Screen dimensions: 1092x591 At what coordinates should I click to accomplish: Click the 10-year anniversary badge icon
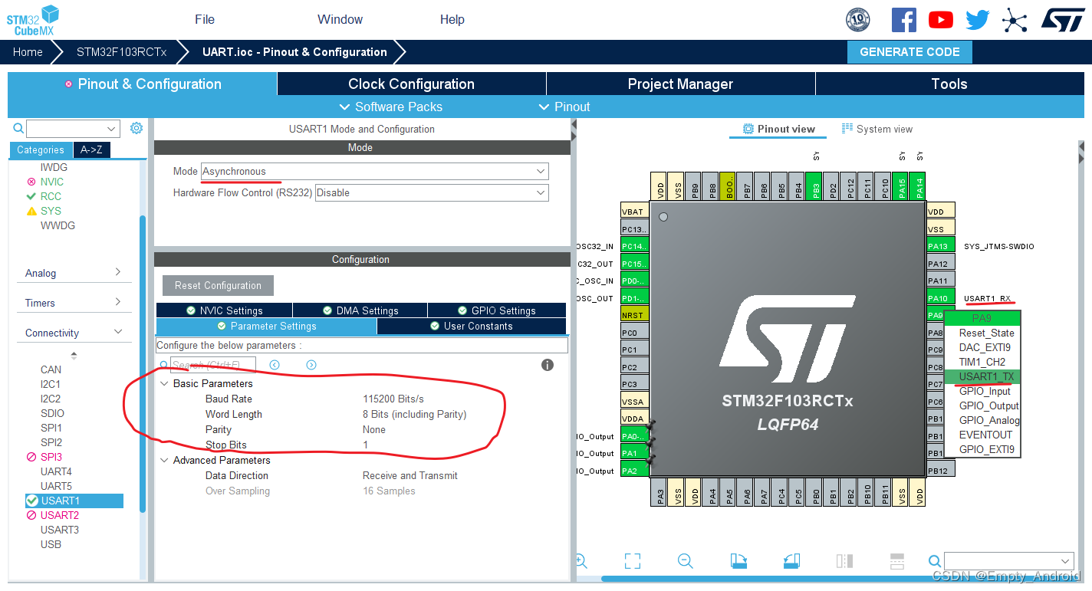coord(858,20)
